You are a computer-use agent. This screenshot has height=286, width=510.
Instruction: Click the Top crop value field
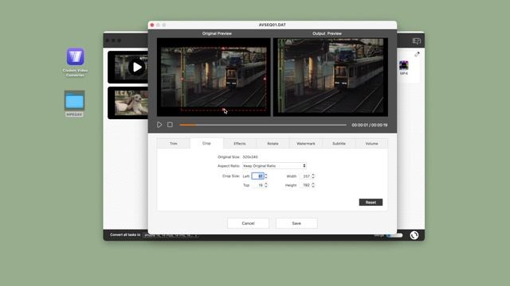click(257, 185)
